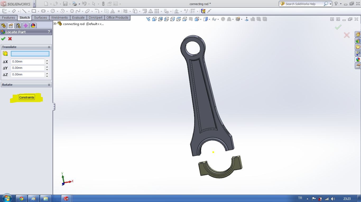Accept Locate Part with the panel's green checkmark
Screen dimensions: 361x202
(x=3, y=39)
